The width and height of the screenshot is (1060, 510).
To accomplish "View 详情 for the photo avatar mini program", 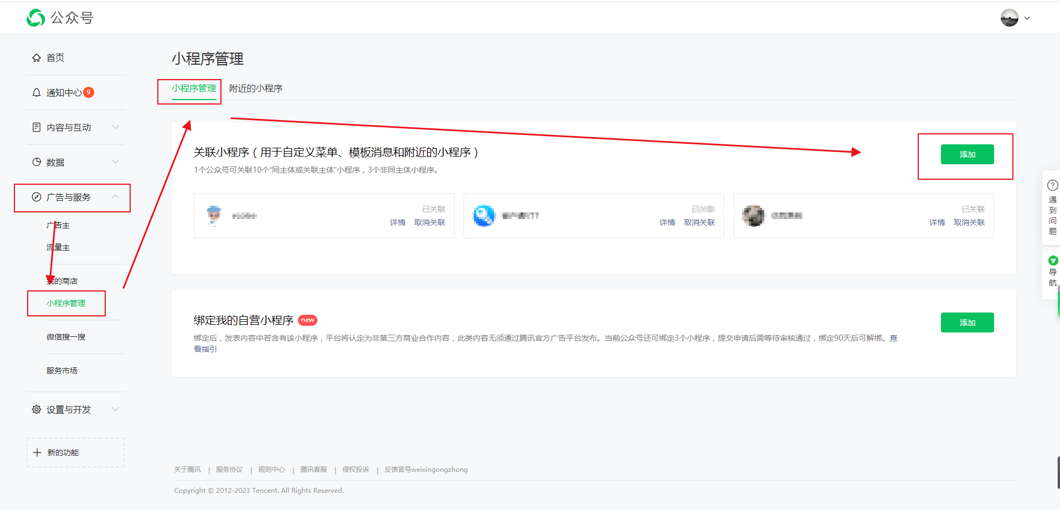I will point(937,222).
